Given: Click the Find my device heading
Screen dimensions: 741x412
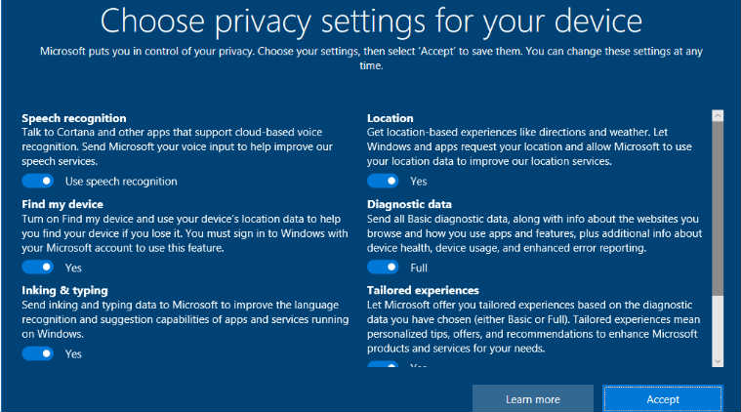Looking at the screenshot, I should (x=62, y=204).
